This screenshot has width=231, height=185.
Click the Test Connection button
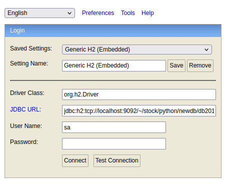click(x=117, y=160)
